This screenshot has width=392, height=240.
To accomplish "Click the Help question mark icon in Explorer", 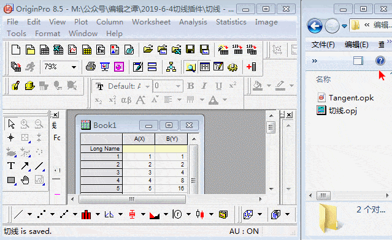I will [380, 61].
